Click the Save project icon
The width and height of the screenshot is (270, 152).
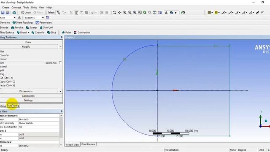click(x=3, y=12)
